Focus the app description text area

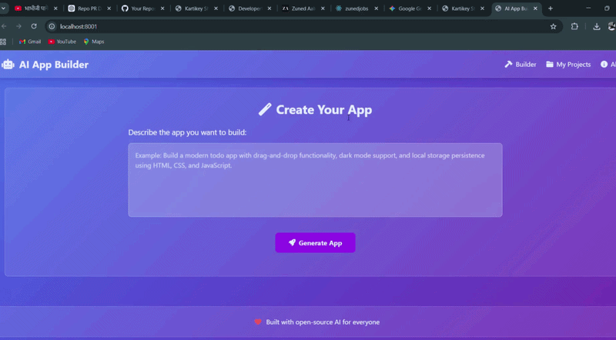315,180
